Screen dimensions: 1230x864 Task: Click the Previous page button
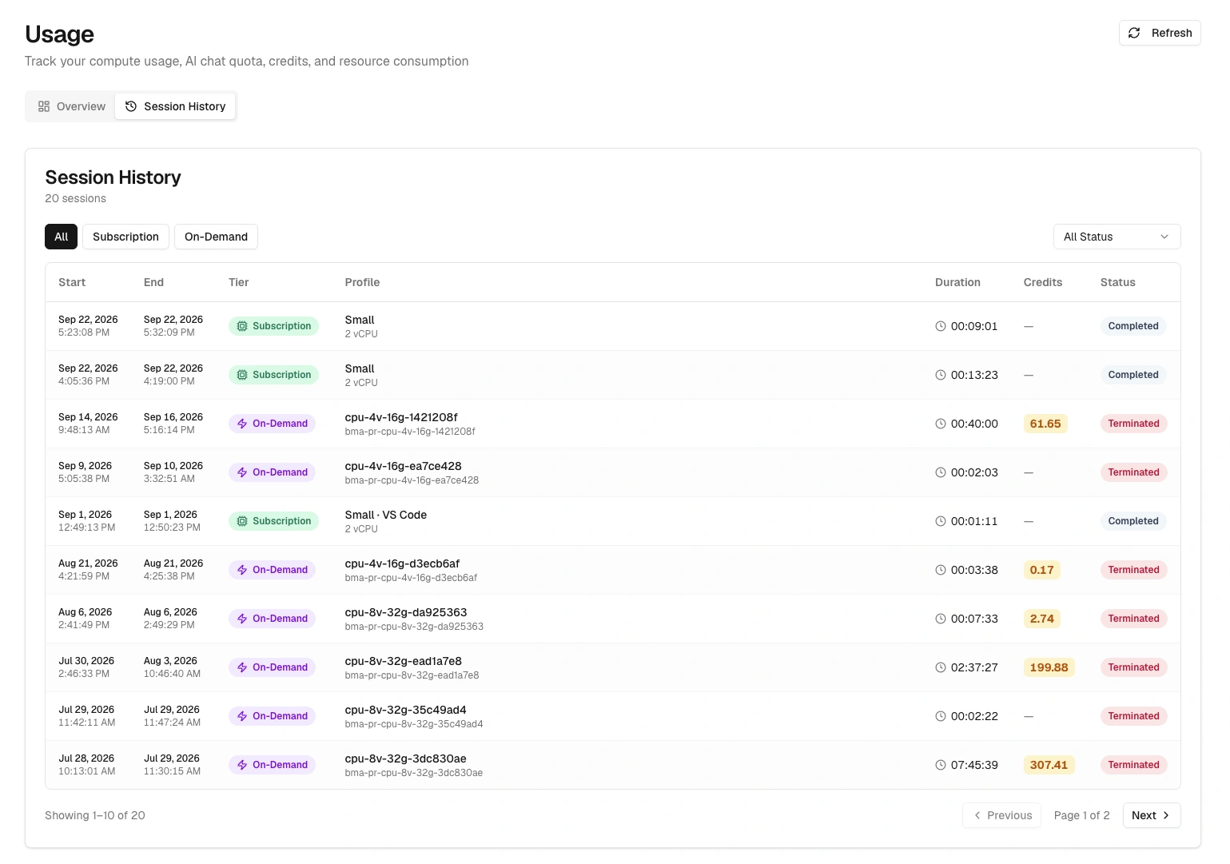1002,815
